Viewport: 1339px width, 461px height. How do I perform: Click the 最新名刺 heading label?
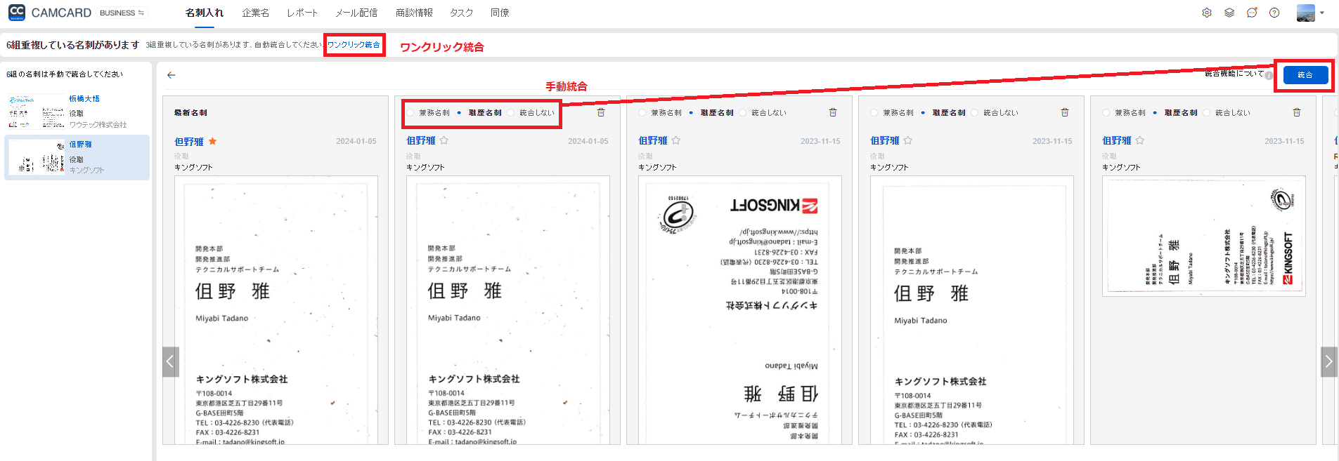click(190, 113)
